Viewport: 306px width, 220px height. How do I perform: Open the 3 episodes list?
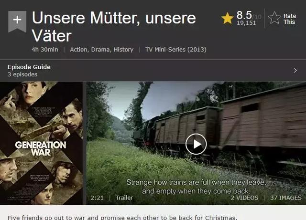click(x=22, y=74)
